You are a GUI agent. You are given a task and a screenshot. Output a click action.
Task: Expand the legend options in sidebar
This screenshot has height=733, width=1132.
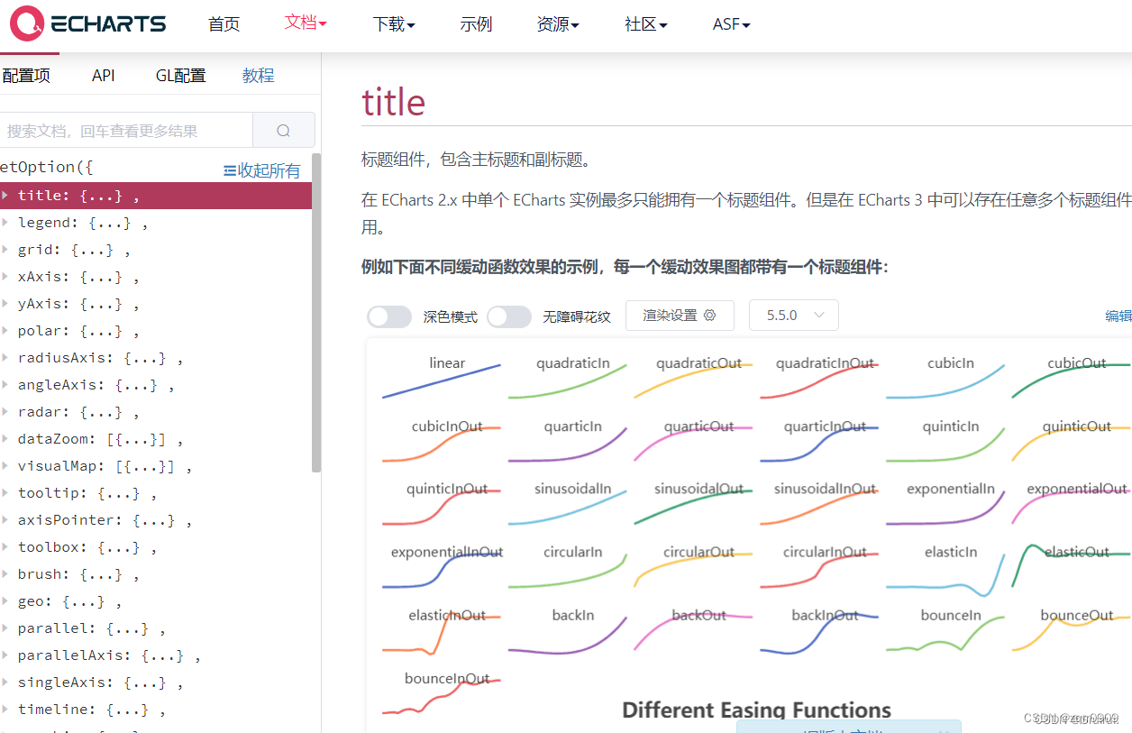[7, 222]
